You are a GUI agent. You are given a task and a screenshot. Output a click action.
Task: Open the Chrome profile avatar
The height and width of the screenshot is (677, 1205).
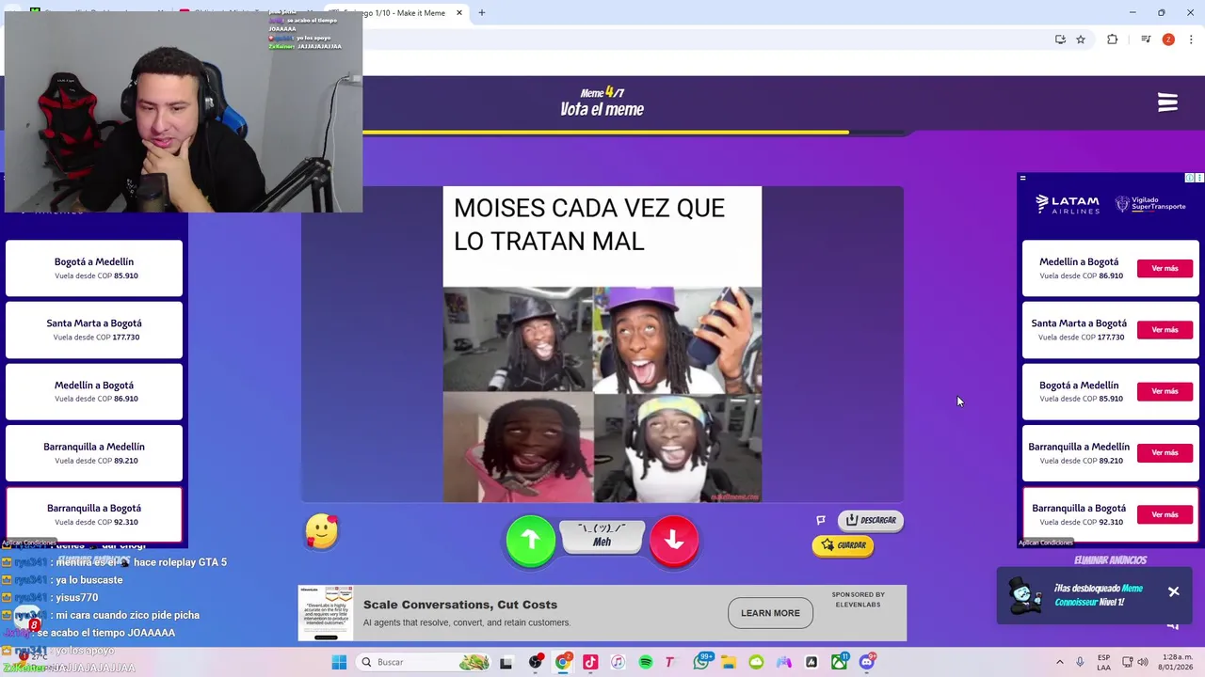click(1168, 39)
